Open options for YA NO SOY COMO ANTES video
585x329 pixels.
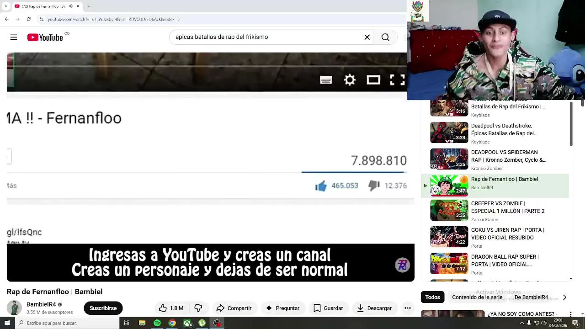pos(570,314)
